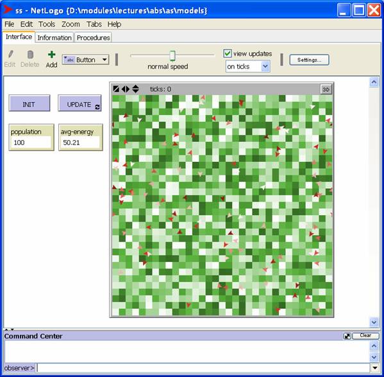The width and height of the screenshot is (384, 377).
Task: Click the interface scrollbar up arrow
Action: click(x=374, y=82)
